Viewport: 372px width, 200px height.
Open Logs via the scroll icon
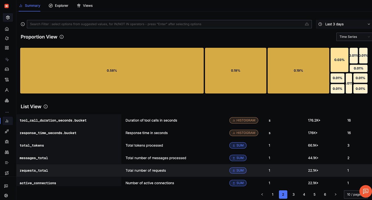[7, 79]
